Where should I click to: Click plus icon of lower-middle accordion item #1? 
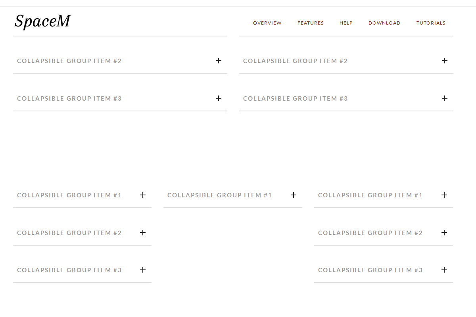(294, 195)
